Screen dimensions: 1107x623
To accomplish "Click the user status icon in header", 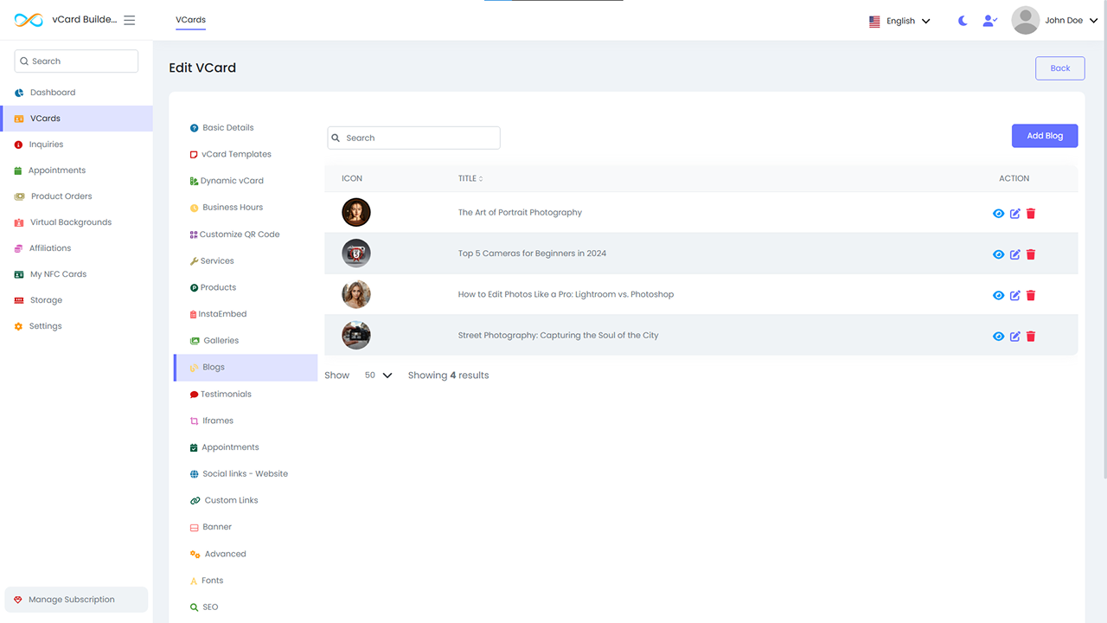I will pyautogui.click(x=990, y=21).
